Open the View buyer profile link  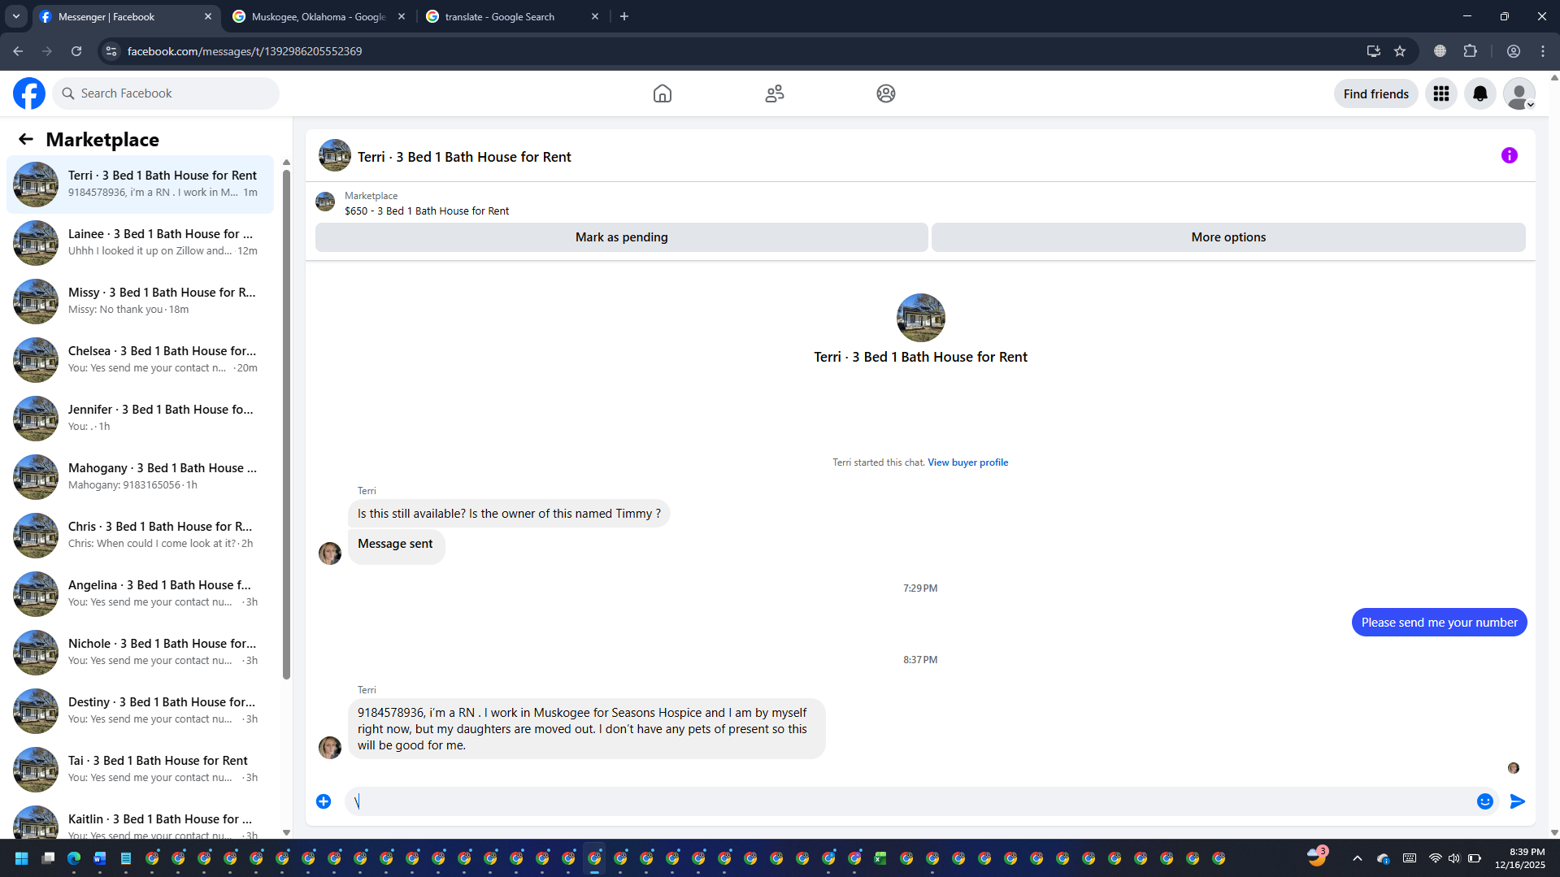[967, 462]
